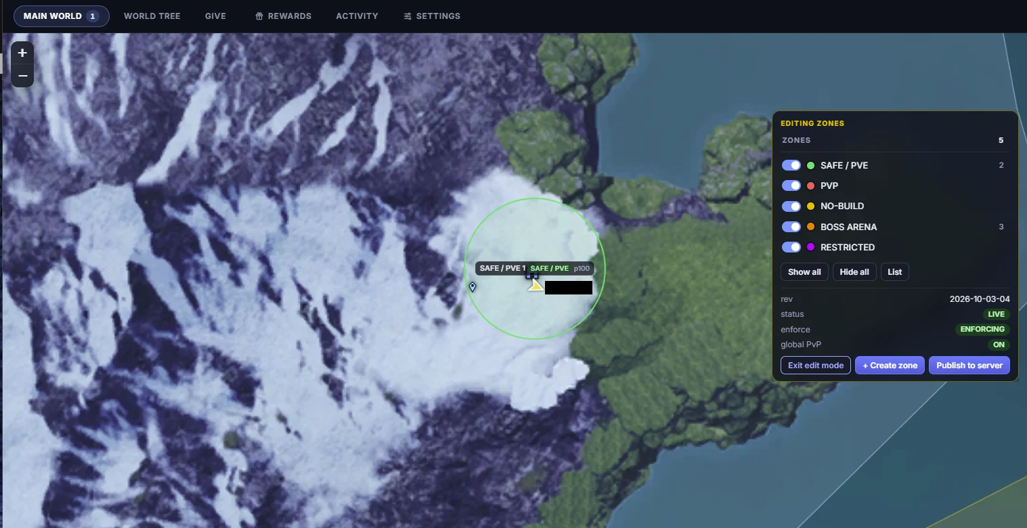Screen dimensions: 1027x528
Task: Open the MAIN WORLD tab
Action: [x=61, y=16]
